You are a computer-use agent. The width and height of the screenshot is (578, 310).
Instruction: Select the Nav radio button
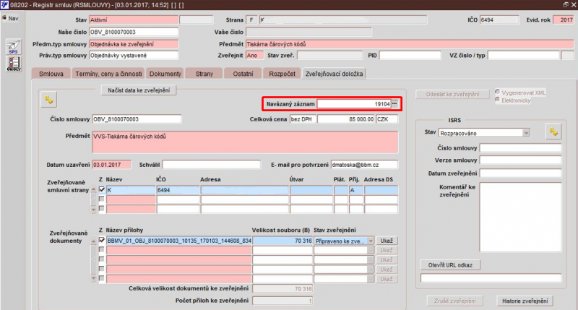(x=4, y=18)
